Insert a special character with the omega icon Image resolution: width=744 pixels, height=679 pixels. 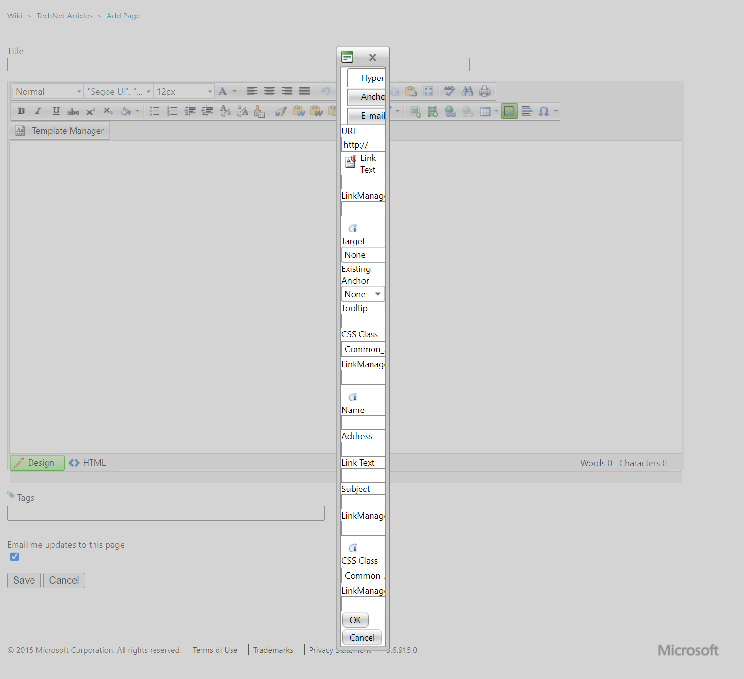tap(543, 111)
